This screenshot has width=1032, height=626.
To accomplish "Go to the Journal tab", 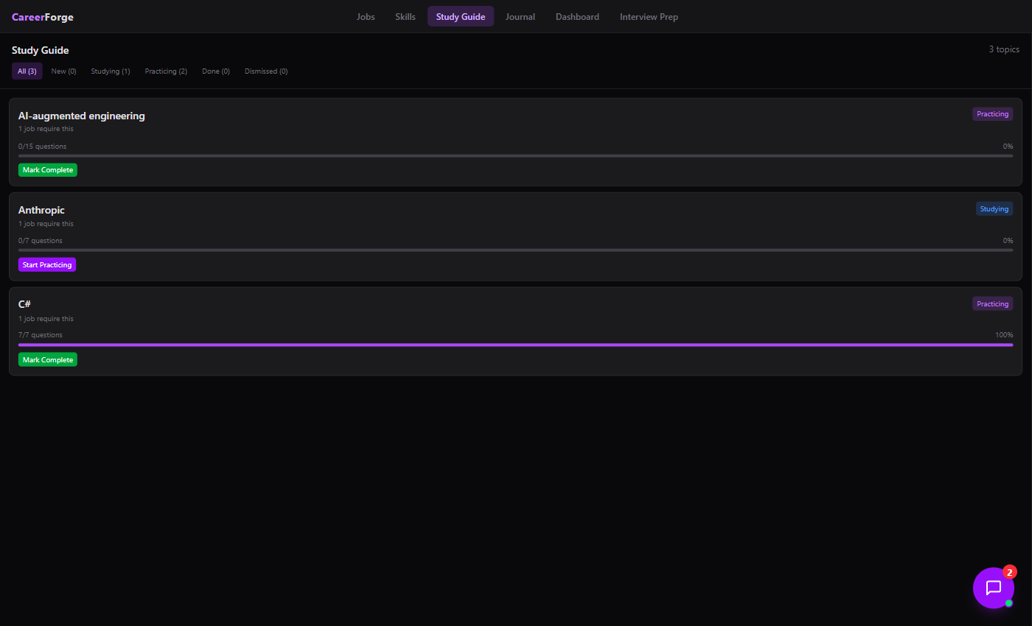I will 520,17.
